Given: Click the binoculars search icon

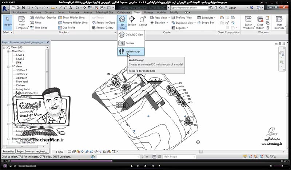Looking at the screenshot, I should click(x=211, y=8).
